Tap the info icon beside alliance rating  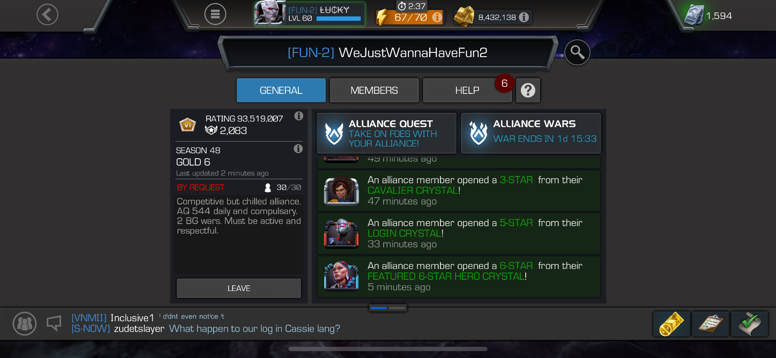point(299,116)
